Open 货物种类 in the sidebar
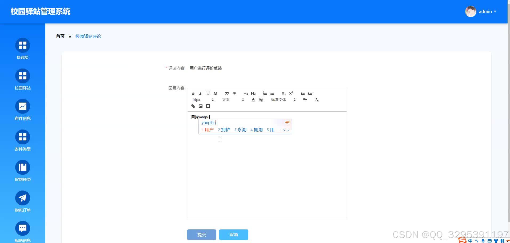The image size is (510, 243). click(x=23, y=171)
